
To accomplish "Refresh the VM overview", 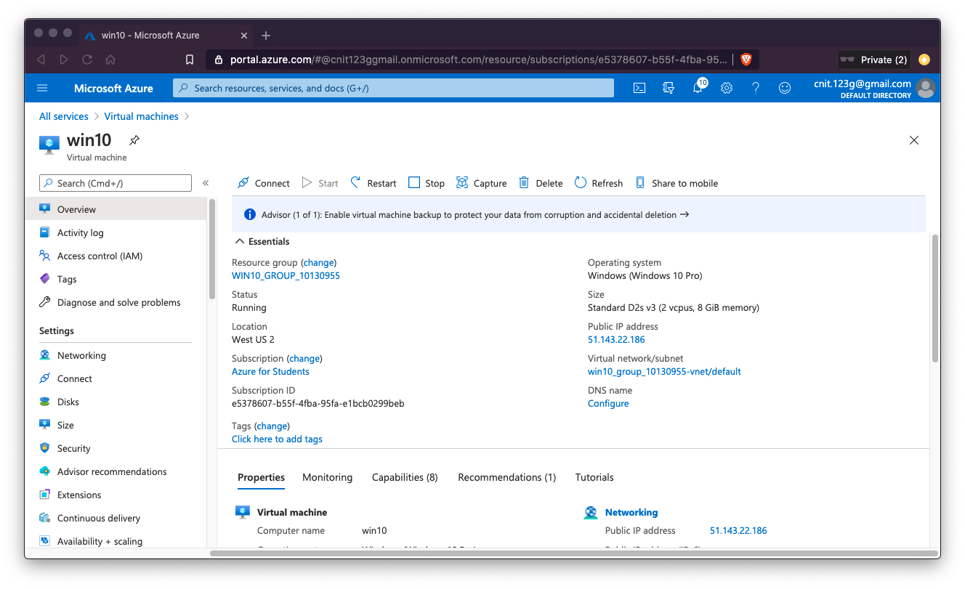I will pyautogui.click(x=599, y=183).
